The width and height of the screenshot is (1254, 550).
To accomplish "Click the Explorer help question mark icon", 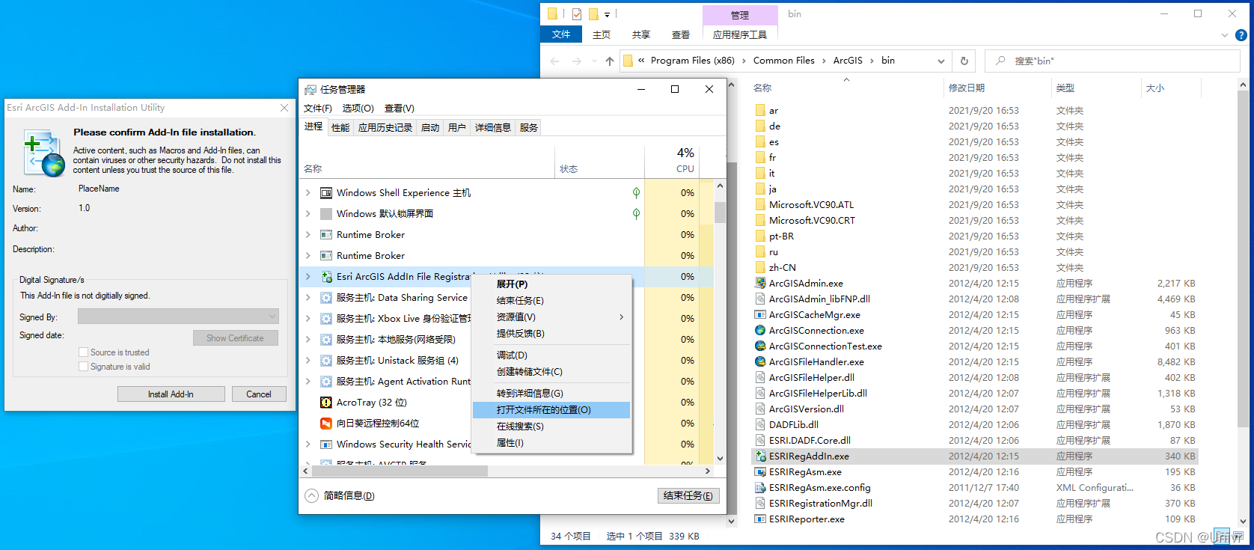I will [1241, 34].
